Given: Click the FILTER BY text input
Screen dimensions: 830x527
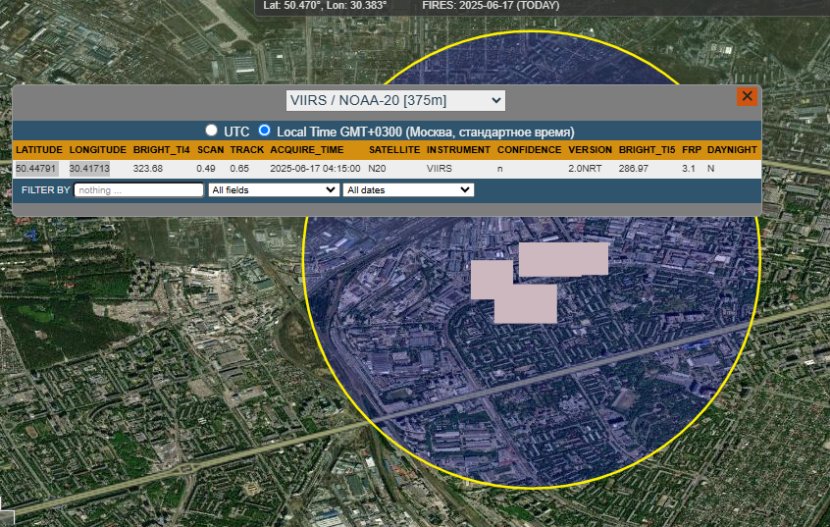Looking at the screenshot, I should (x=138, y=190).
